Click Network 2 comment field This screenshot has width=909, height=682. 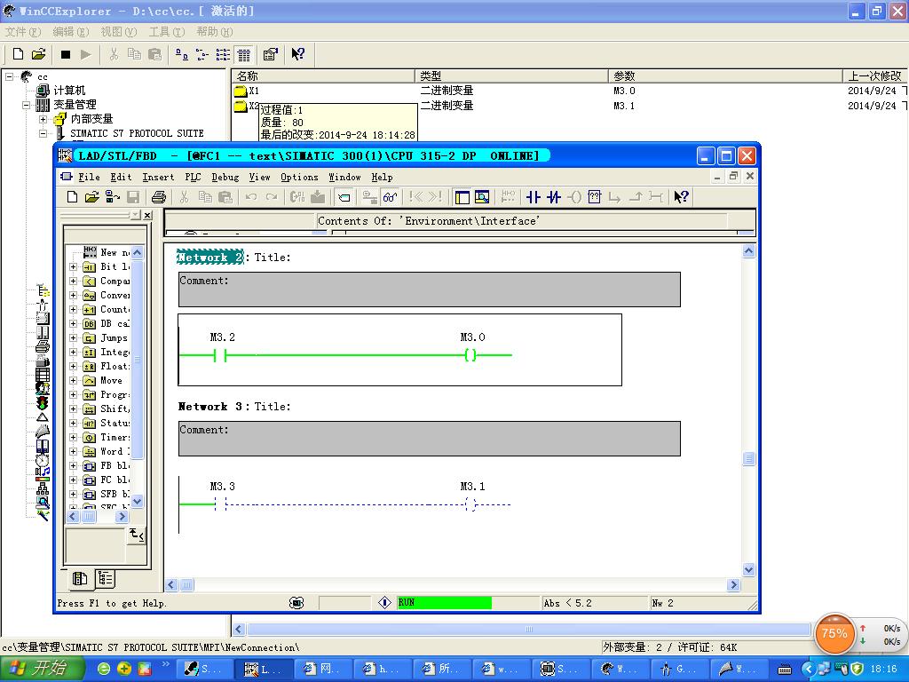429,289
